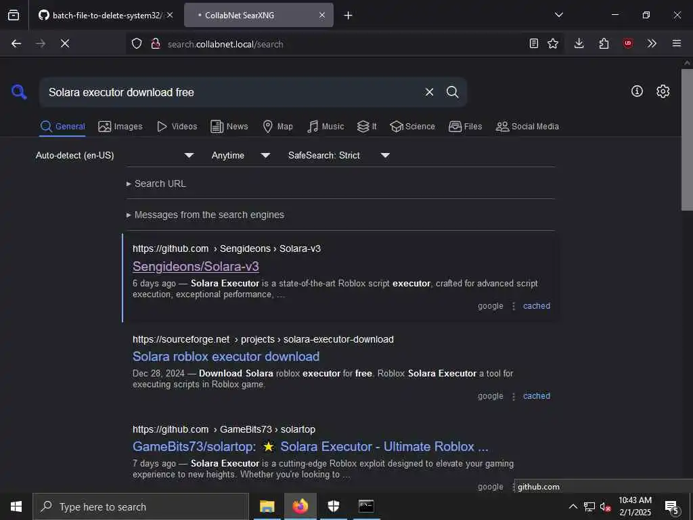Open the notification center icon

[x=672, y=506]
